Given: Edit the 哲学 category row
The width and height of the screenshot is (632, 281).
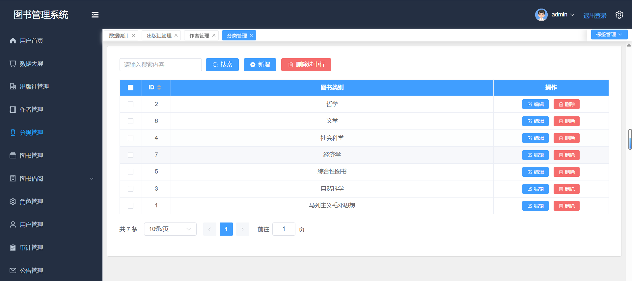Looking at the screenshot, I should point(535,104).
